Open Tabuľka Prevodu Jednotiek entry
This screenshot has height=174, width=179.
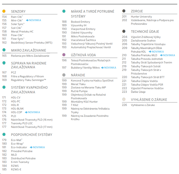point(147,59)
